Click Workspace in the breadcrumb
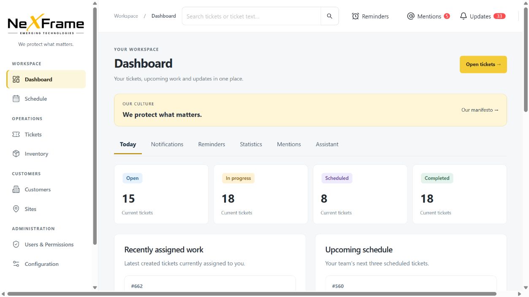Viewport: 529px width, 297px height. 126,16
